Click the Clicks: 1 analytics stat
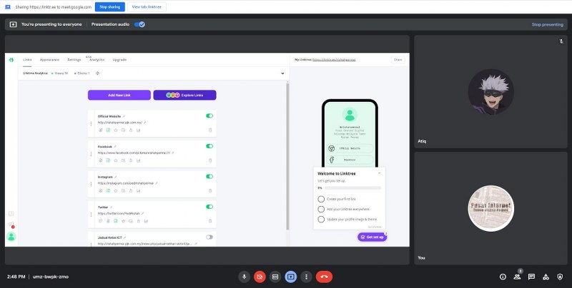Viewport: 572px width, 288px height. coord(82,73)
